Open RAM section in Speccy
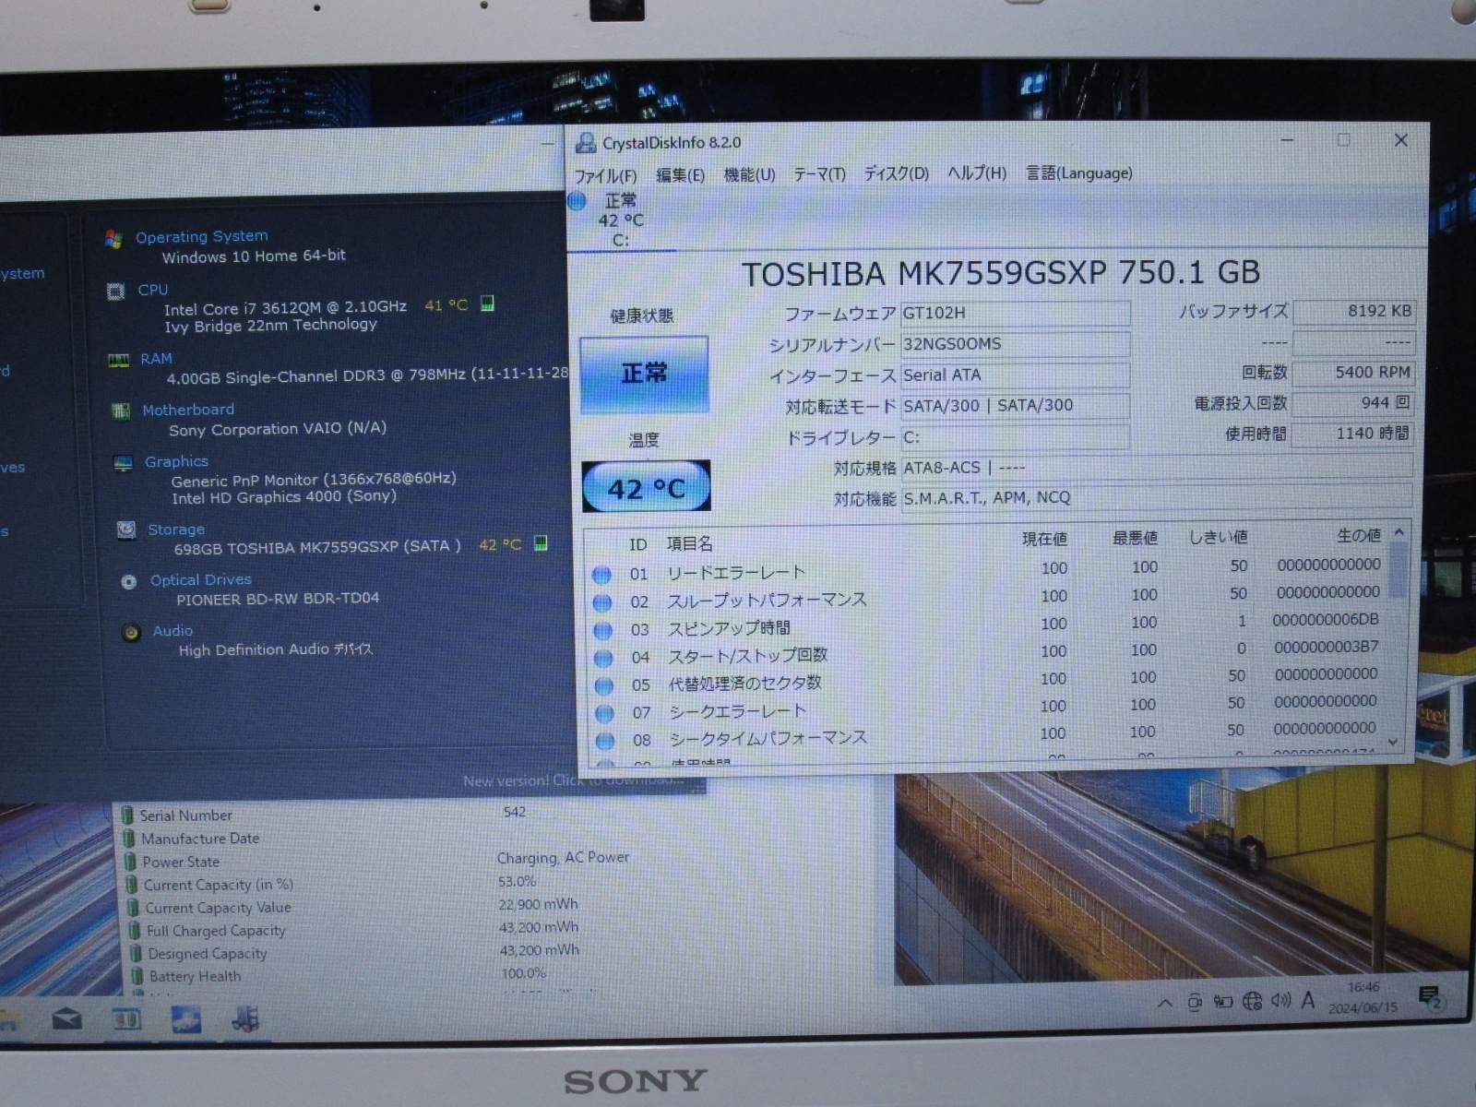1476x1107 pixels. point(156,358)
